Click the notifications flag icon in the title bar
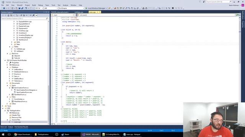The height and width of the screenshot is (137, 245). pyautogui.click(x=200, y=2)
